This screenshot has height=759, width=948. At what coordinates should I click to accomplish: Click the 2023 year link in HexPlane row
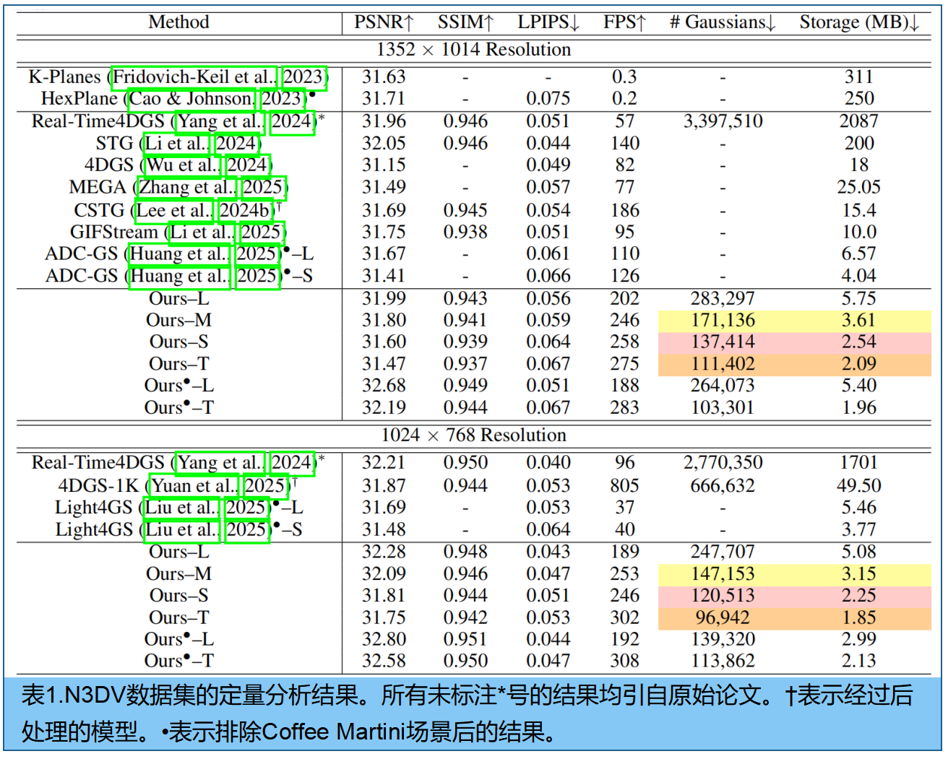282,99
